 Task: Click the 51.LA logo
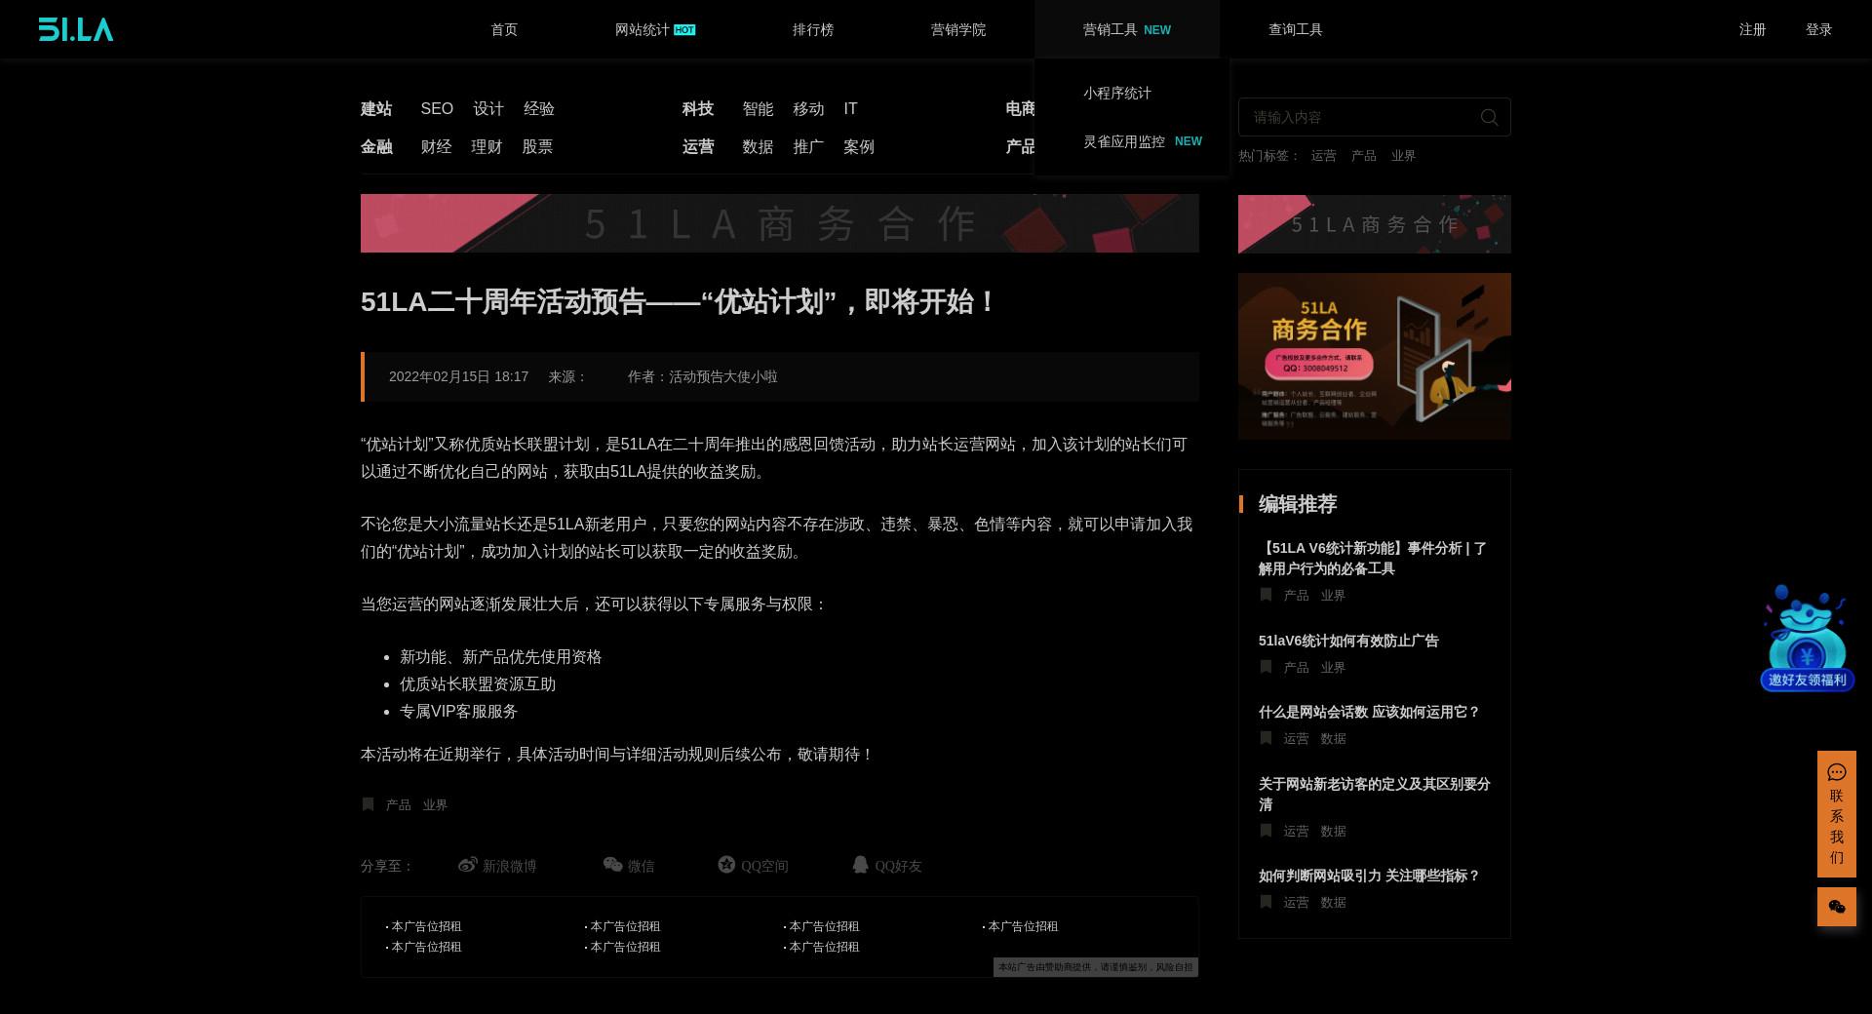[x=76, y=29]
